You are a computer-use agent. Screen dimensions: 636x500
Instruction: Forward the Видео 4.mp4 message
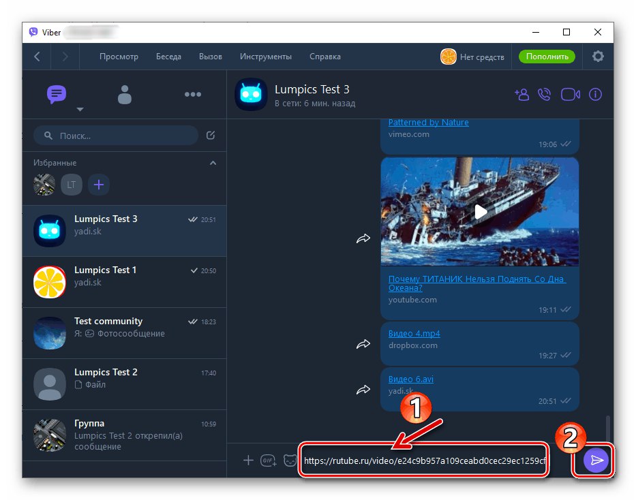(363, 344)
